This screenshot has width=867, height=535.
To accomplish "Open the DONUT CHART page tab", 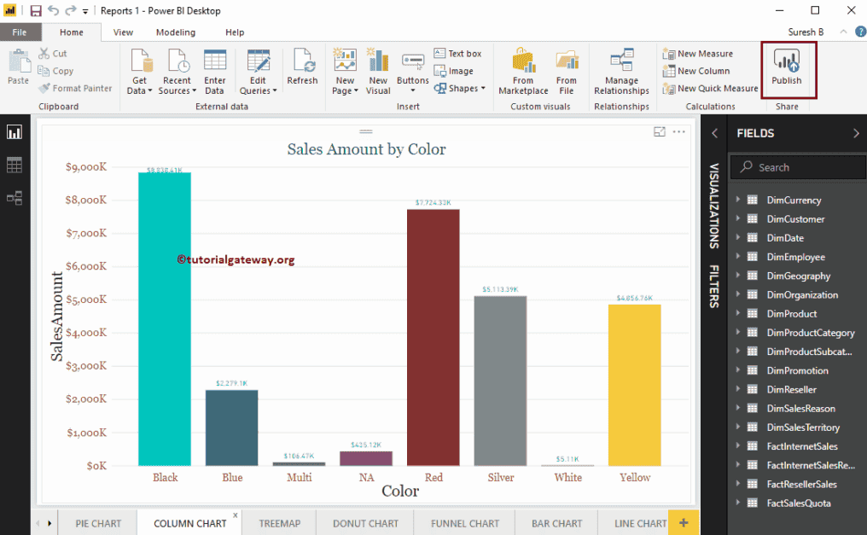I will tap(365, 523).
